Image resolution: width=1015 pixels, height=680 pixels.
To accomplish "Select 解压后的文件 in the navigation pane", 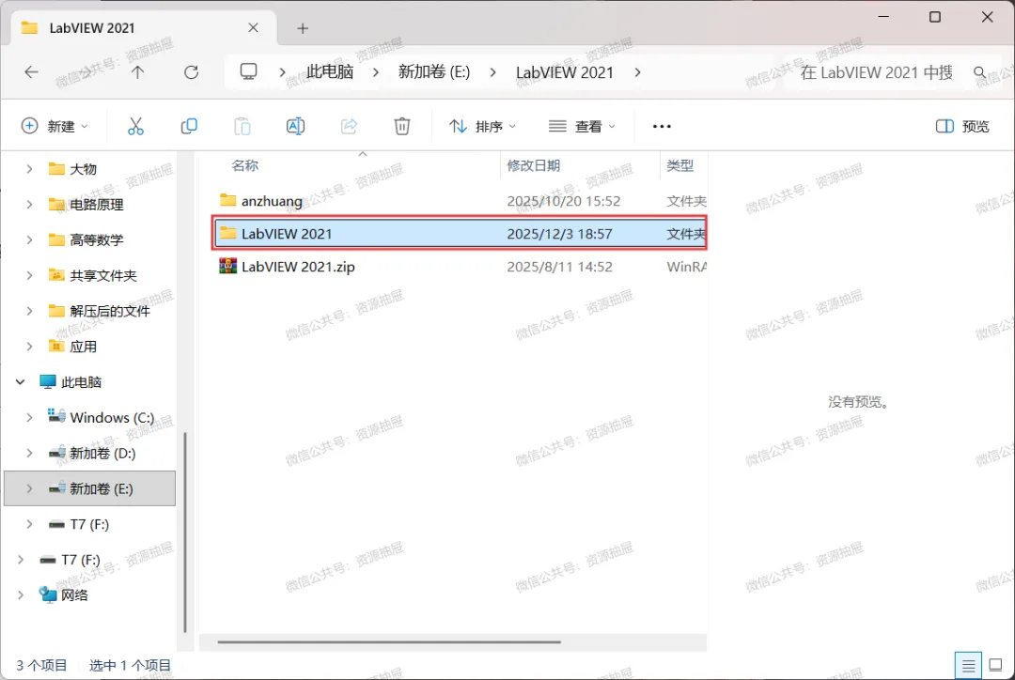I will 110,311.
